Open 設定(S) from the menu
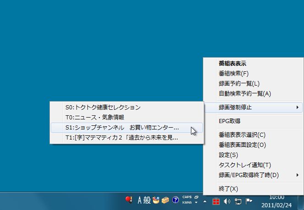Image resolution: width=304 pixels, height=210 pixels. coord(254,155)
